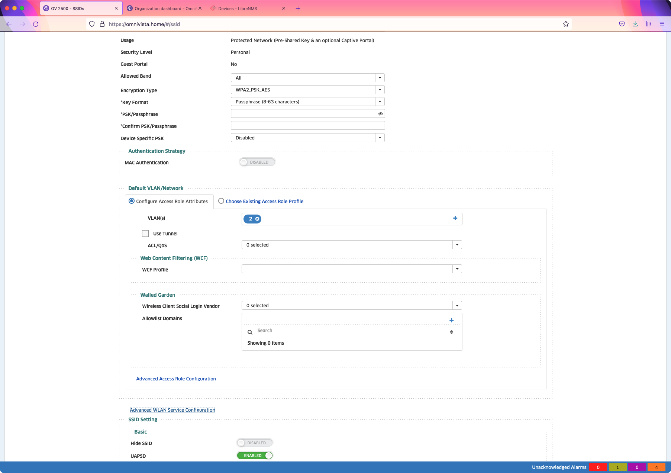
Task: Switch to the Devices - LibreNMS tab
Action: pos(238,9)
